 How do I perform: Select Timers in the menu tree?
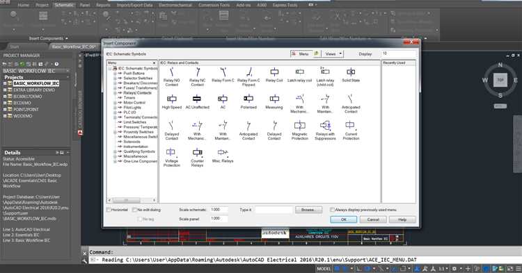click(129, 98)
